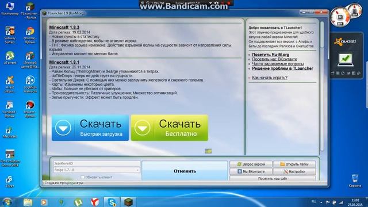Show hidden tray icons arrow
Image resolution: width=368 pixels, height=207 pixels.
(321, 202)
